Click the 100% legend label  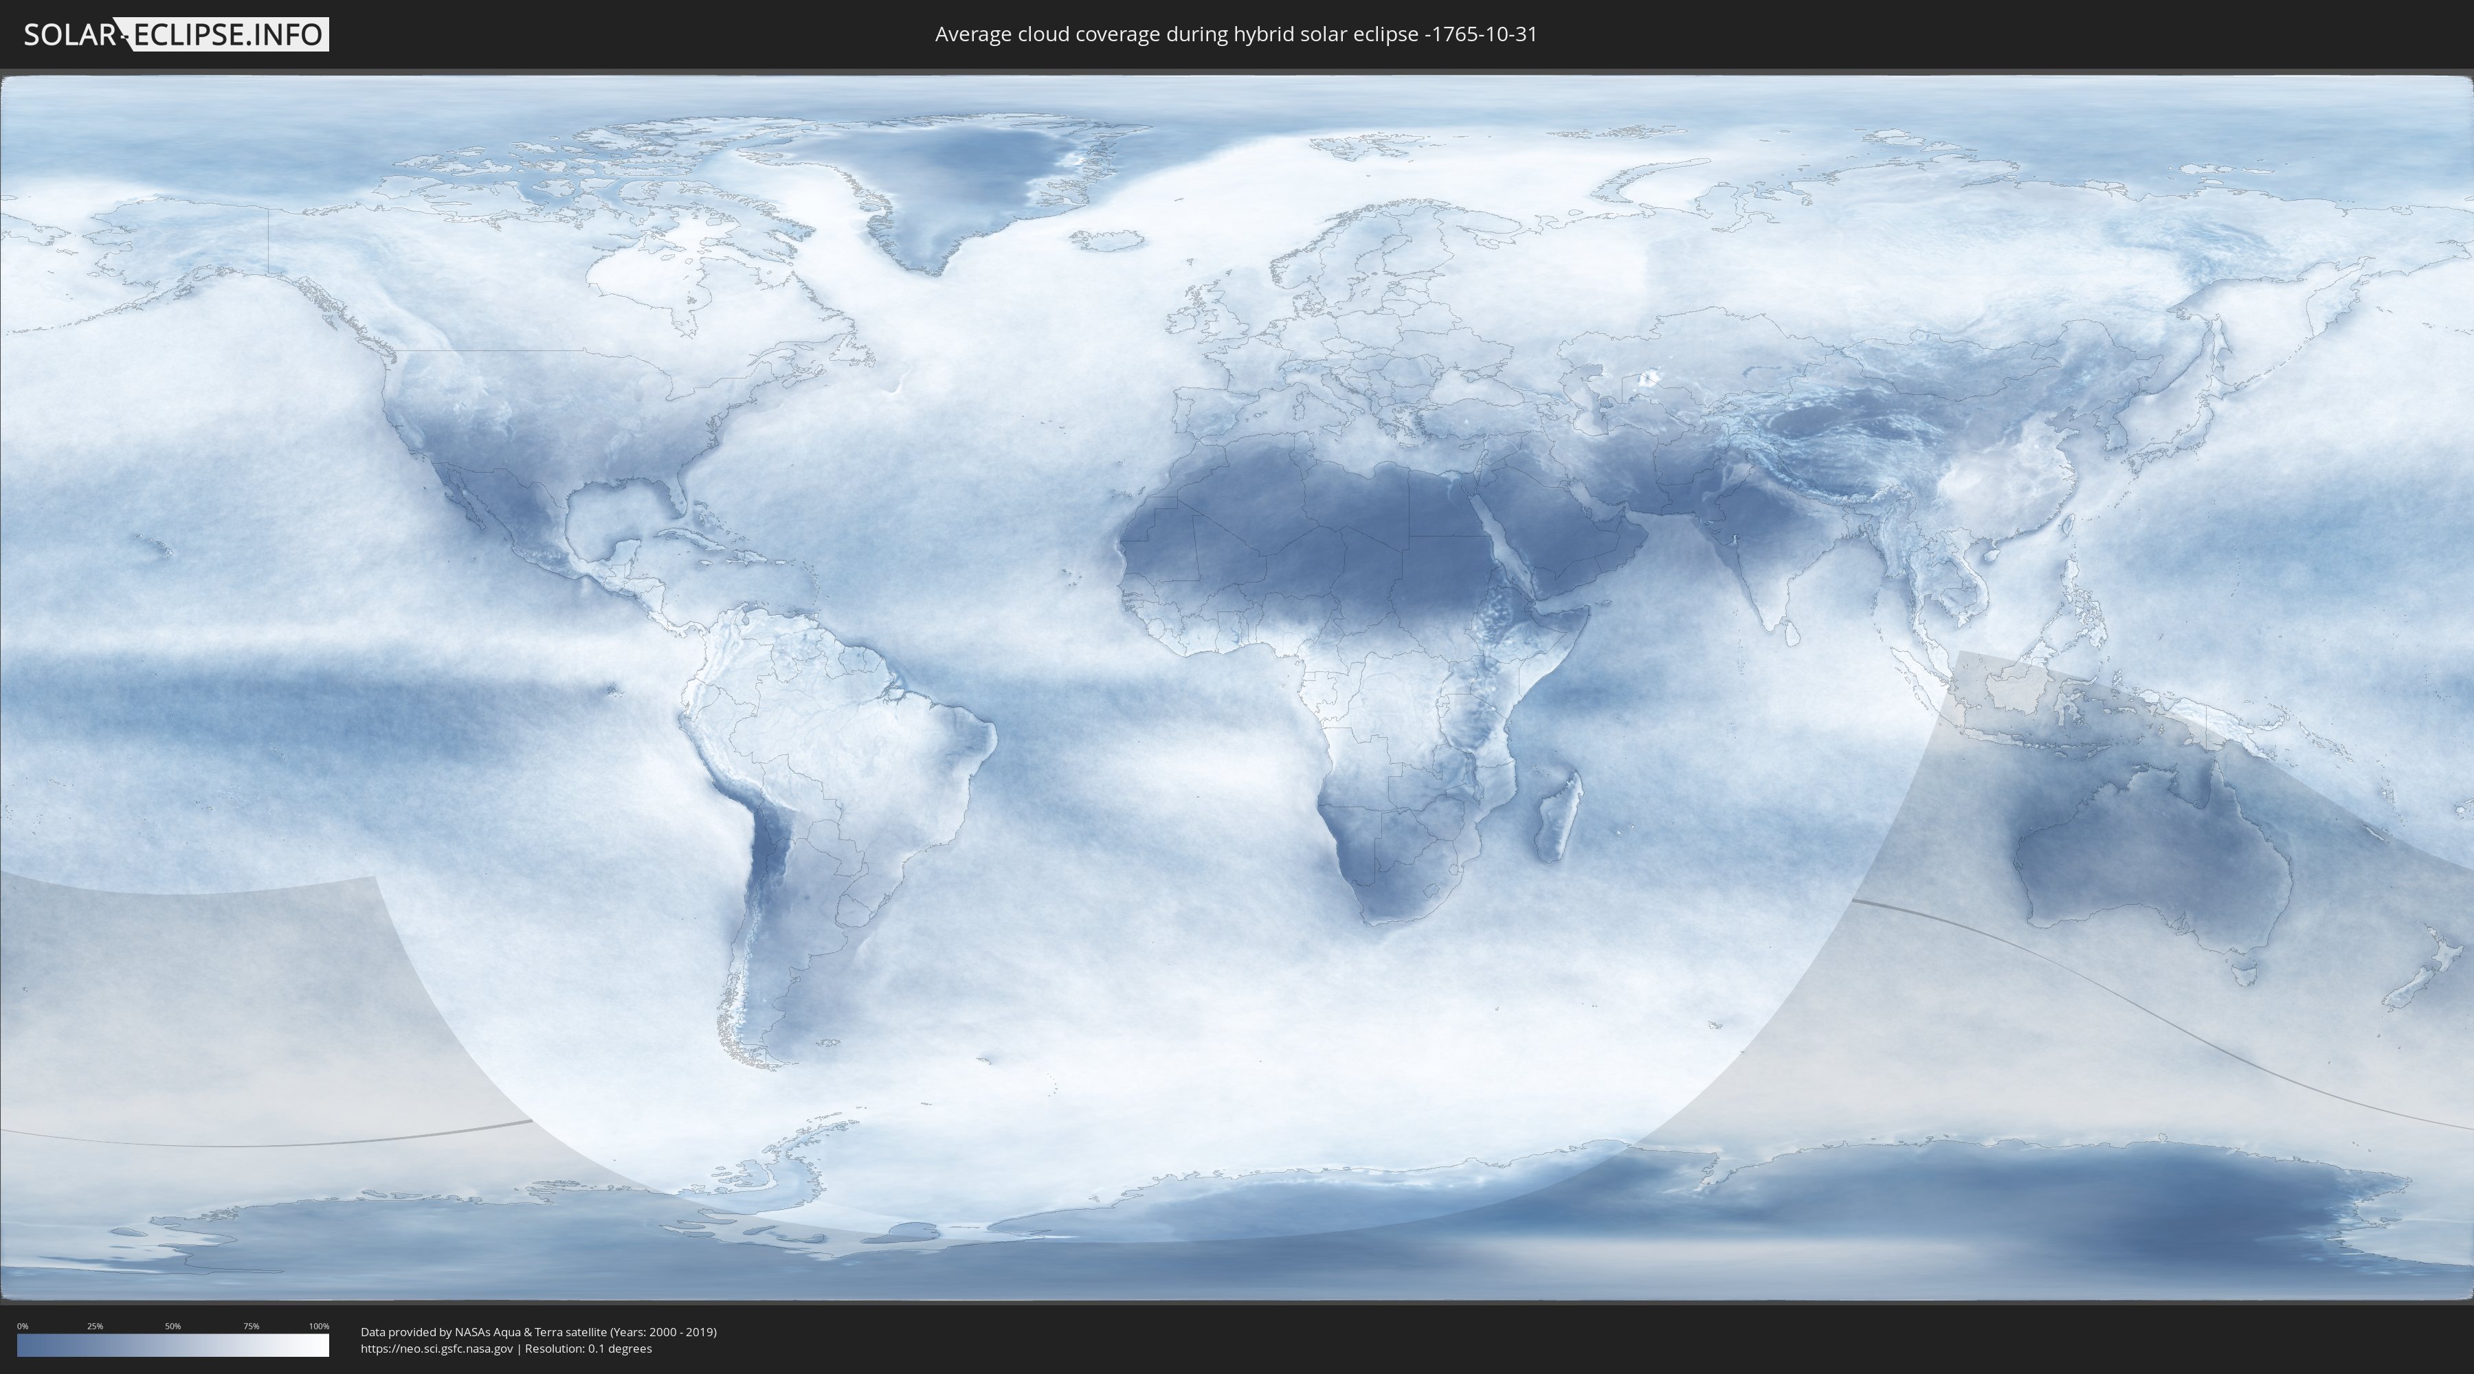click(319, 1326)
